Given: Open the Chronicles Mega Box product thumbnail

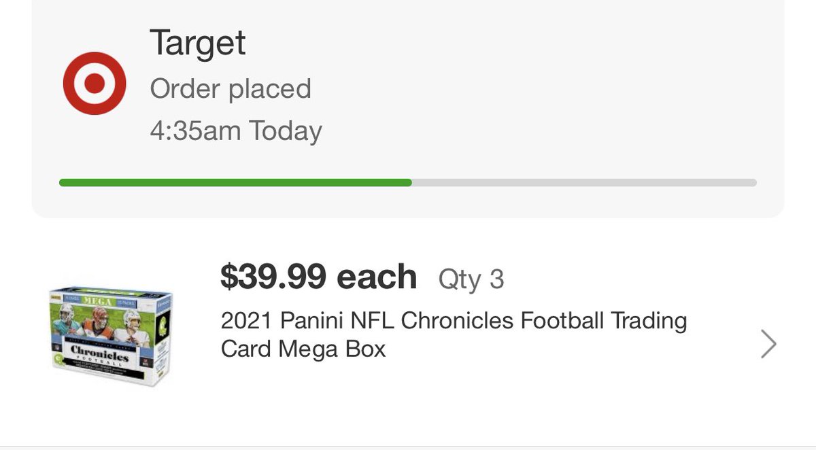Looking at the screenshot, I should pos(109,334).
